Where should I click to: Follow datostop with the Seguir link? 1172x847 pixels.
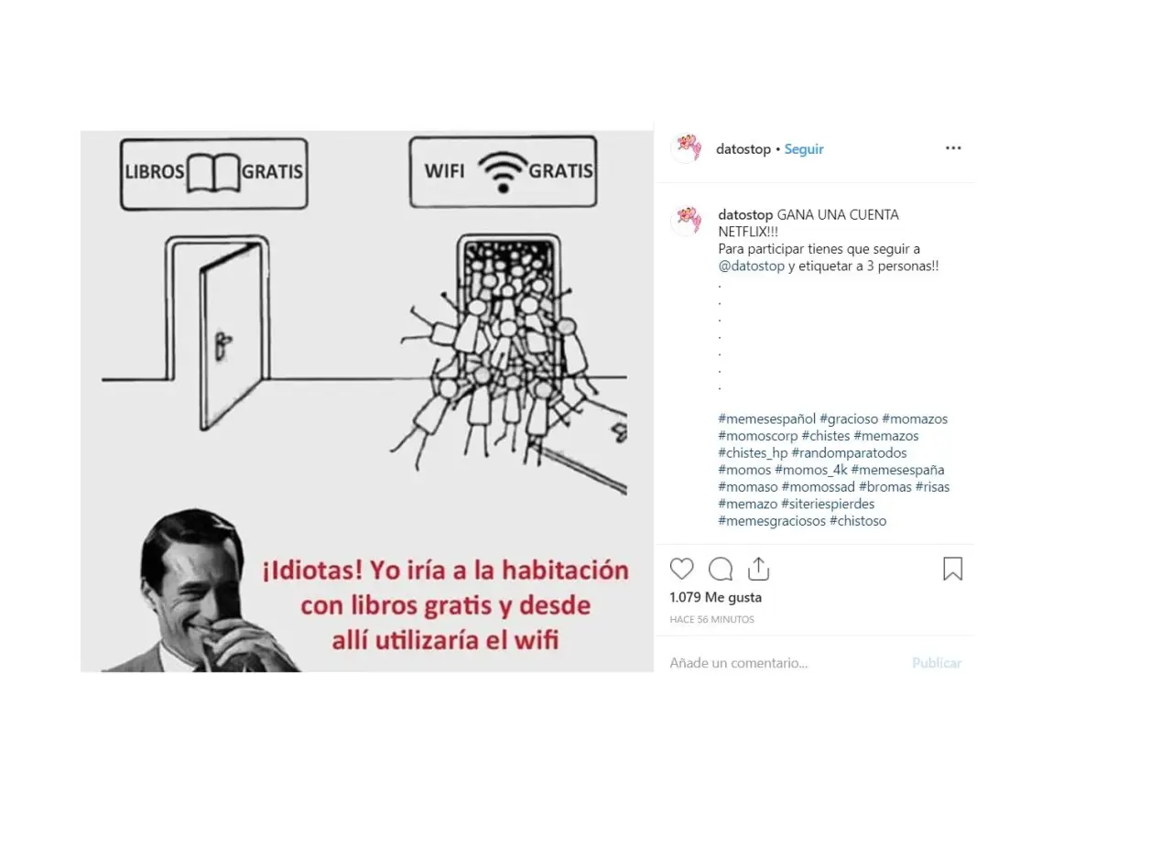[804, 149]
